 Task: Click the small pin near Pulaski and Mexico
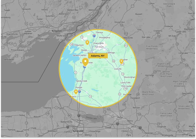coord(76,91)
